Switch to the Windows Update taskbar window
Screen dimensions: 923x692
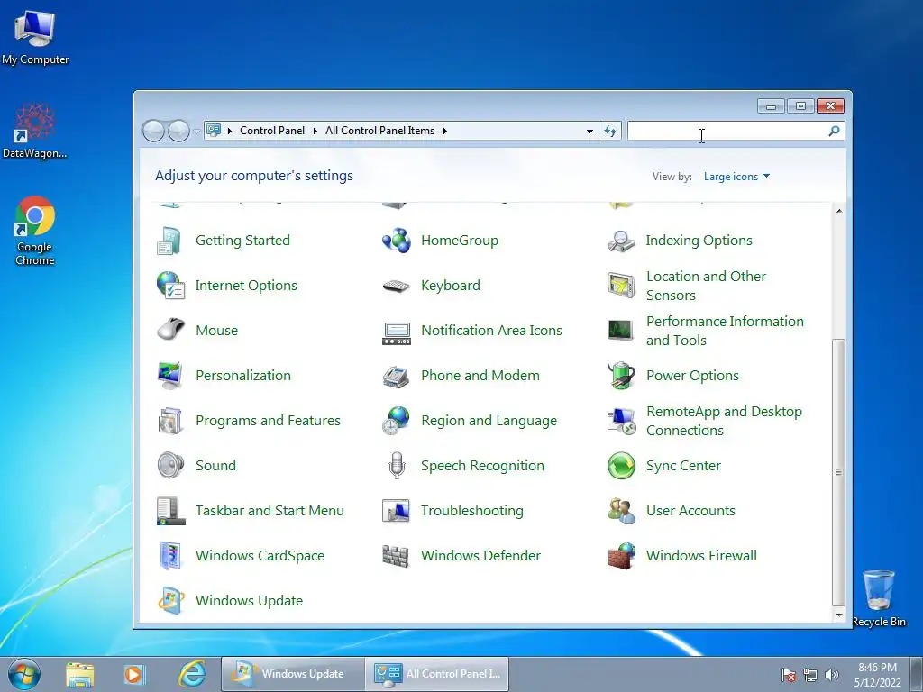point(293,674)
